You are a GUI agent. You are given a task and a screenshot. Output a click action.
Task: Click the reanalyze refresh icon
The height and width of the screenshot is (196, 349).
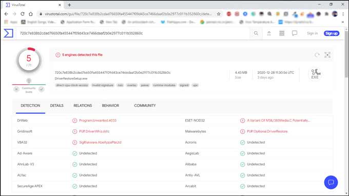(317, 55)
